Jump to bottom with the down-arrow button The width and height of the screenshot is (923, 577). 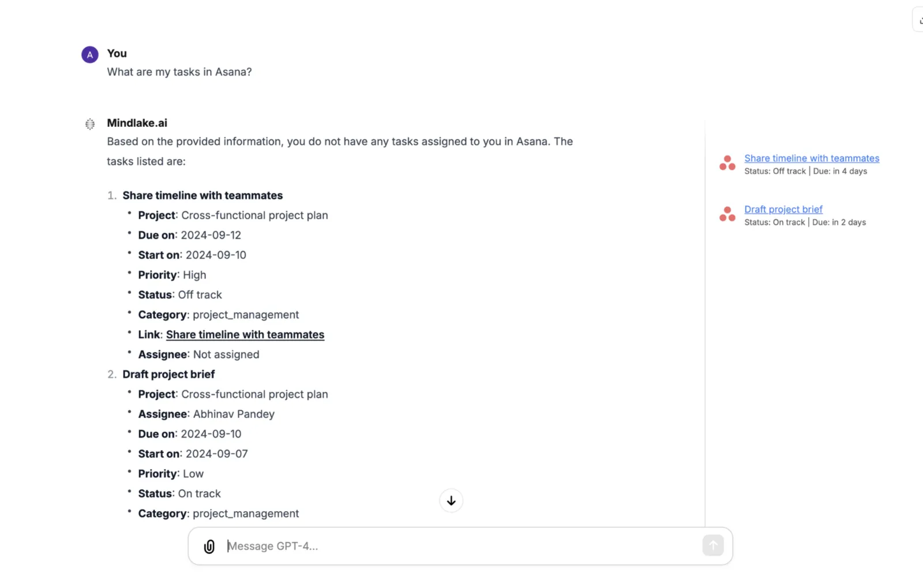pos(451,501)
